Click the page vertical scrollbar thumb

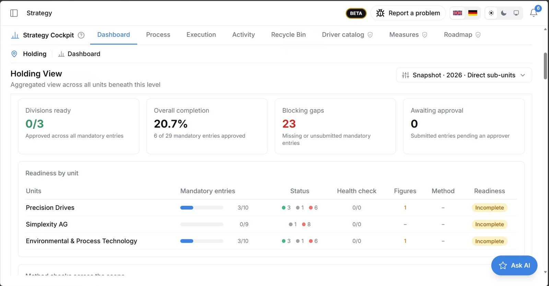click(x=545, y=66)
